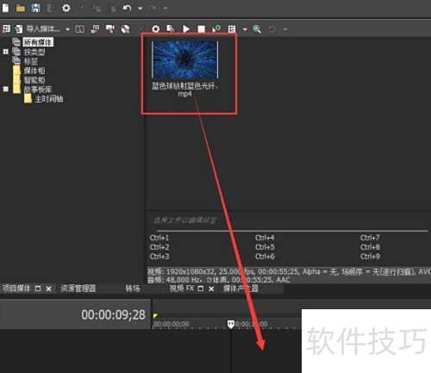Image resolution: width=431 pixels, height=373 pixels.
Task: Select the 智能箱 folder
Action: point(34,80)
